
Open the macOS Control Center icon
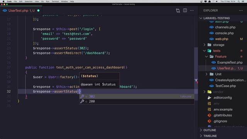click(243, 2)
